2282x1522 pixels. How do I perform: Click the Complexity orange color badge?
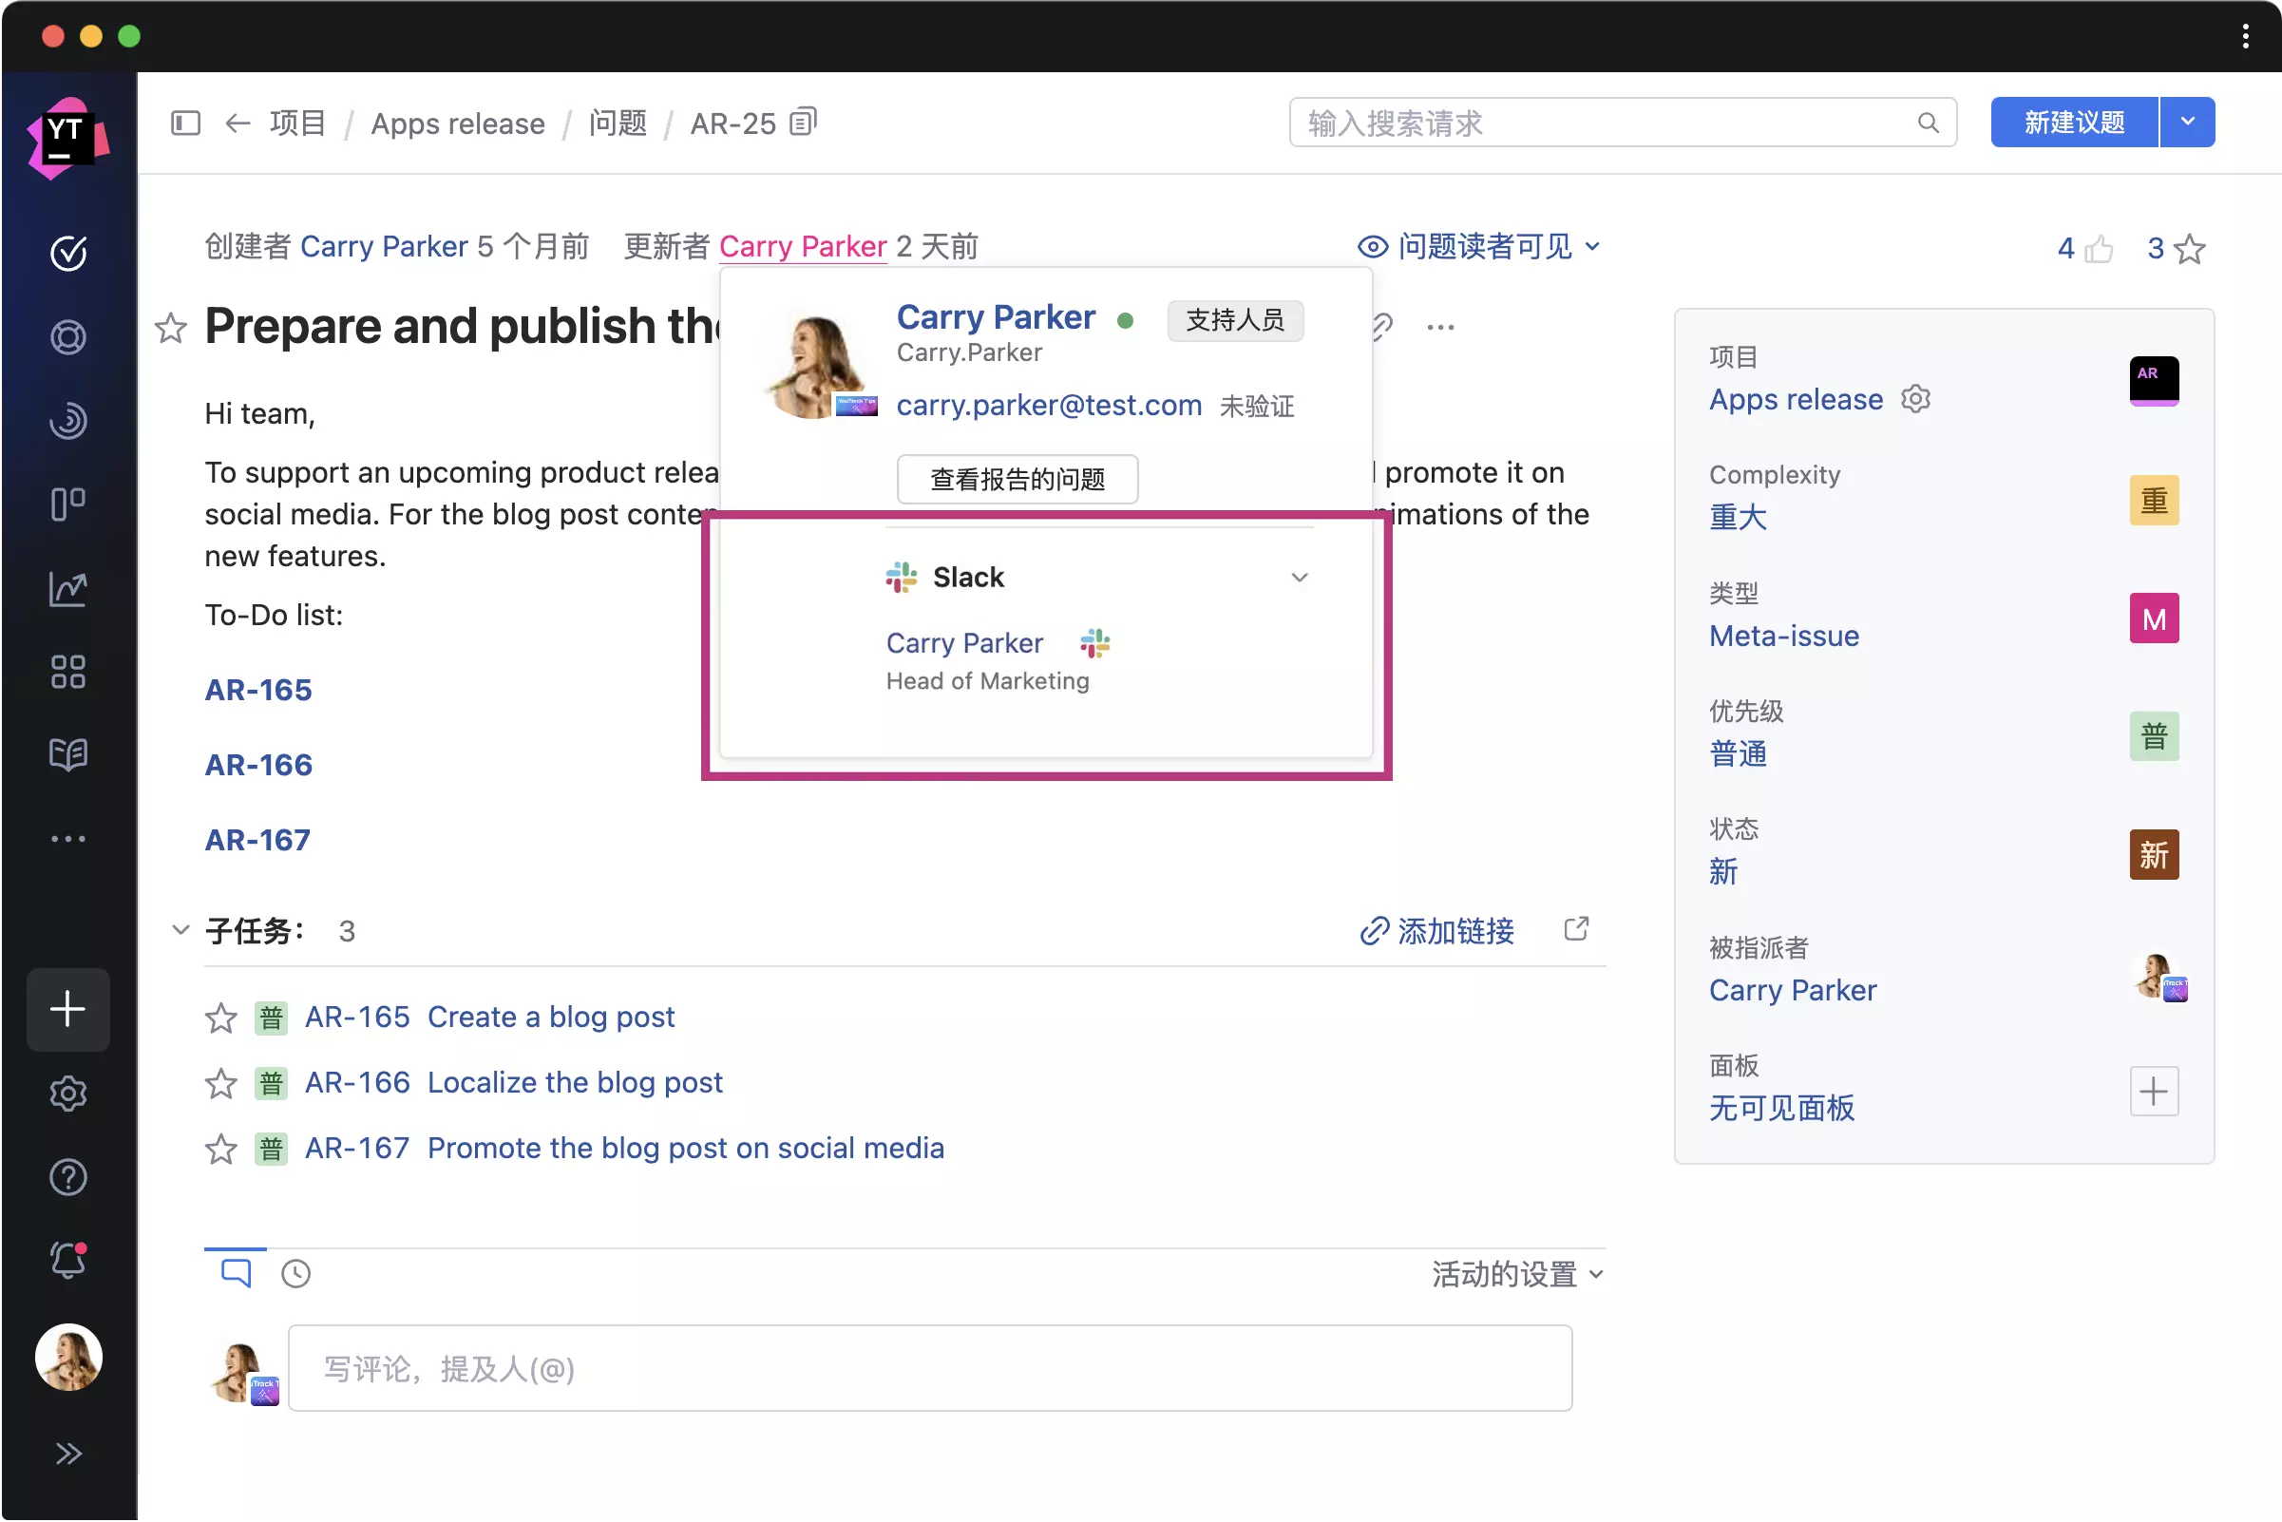tap(2153, 501)
